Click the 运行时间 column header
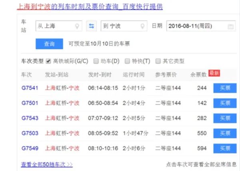This screenshot has width=240, height=171. click(x=134, y=75)
